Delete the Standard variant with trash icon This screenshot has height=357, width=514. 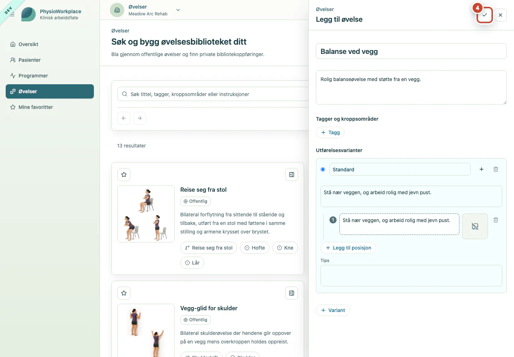pyautogui.click(x=496, y=169)
